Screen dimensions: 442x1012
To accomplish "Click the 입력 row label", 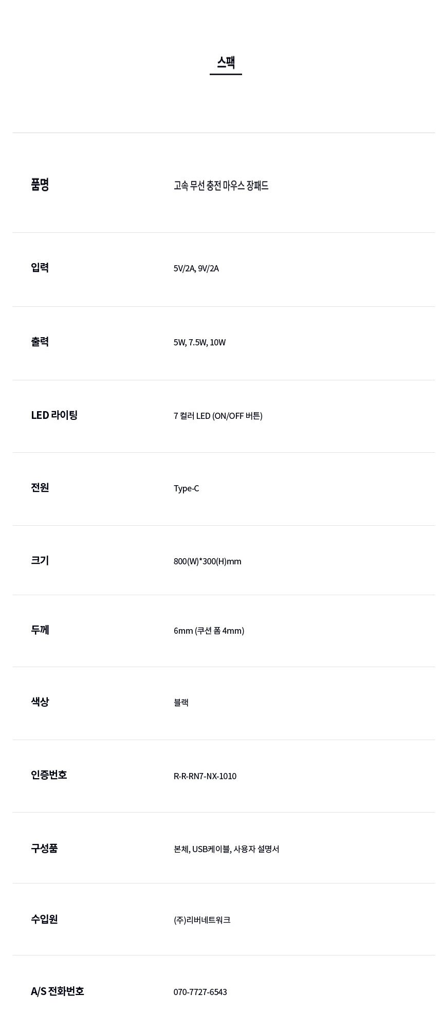I will pos(40,267).
